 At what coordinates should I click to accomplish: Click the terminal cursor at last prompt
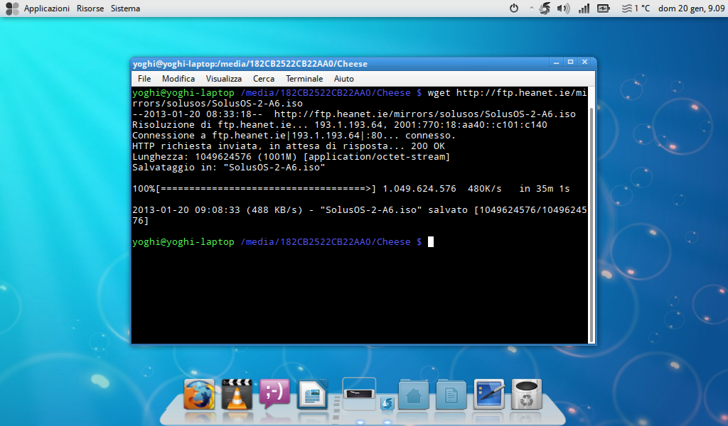click(430, 242)
